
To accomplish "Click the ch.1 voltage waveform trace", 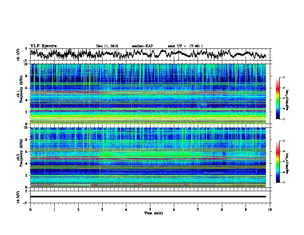I will point(148,54).
